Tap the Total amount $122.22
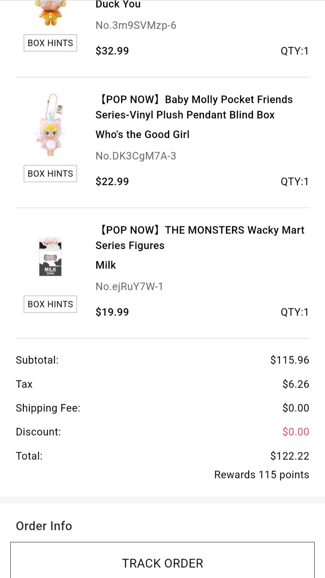The height and width of the screenshot is (578, 325). pyautogui.click(x=290, y=456)
